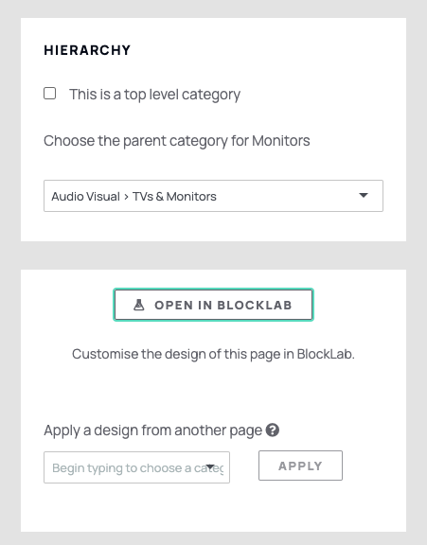Click the Open in BlockLab button
The image size is (427, 545).
tap(214, 305)
